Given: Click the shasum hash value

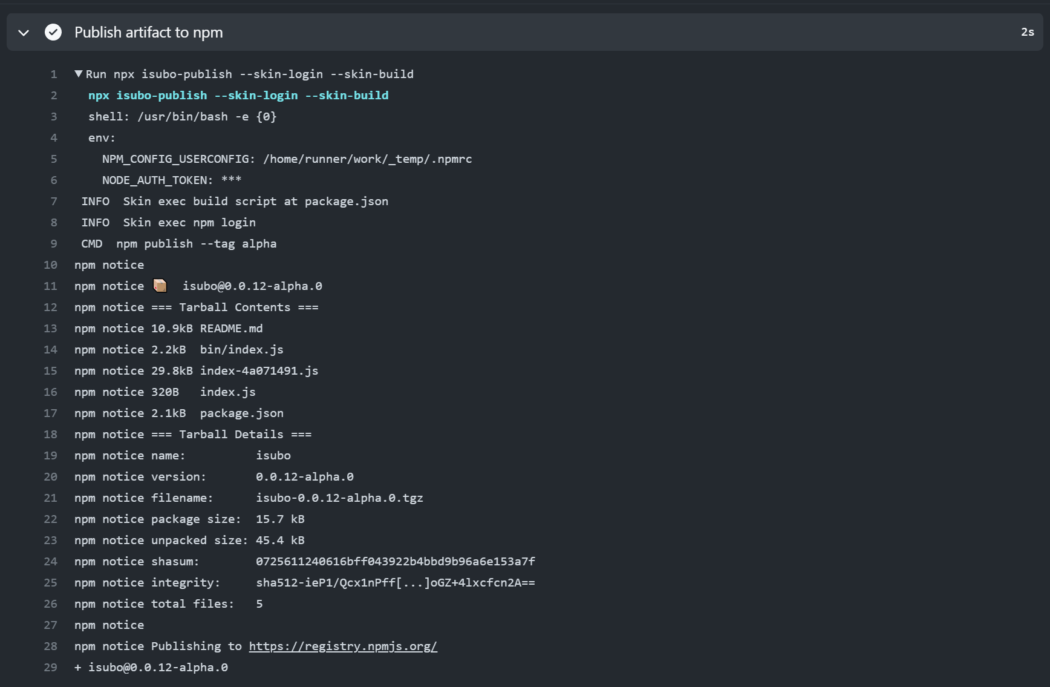Looking at the screenshot, I should click(394, 561).
